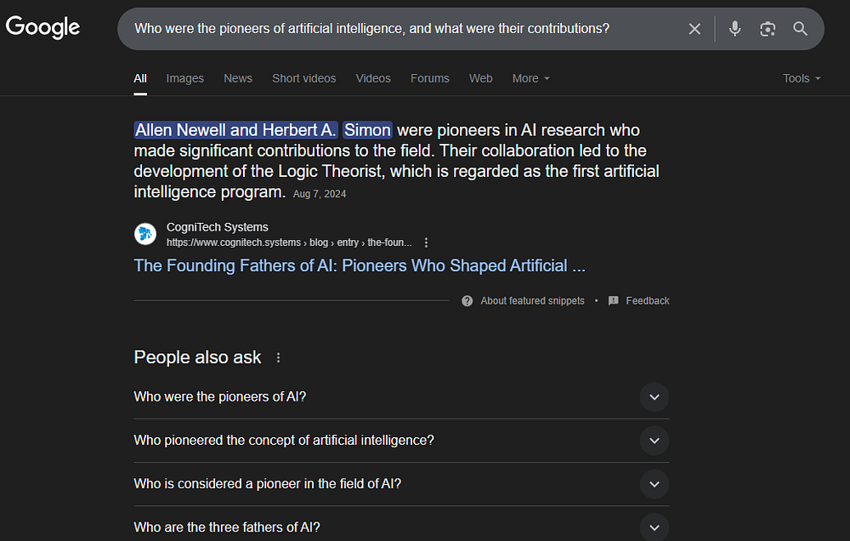Open Google Lens image search
This screenshot has height=541, width=850.
coord(768,29)
